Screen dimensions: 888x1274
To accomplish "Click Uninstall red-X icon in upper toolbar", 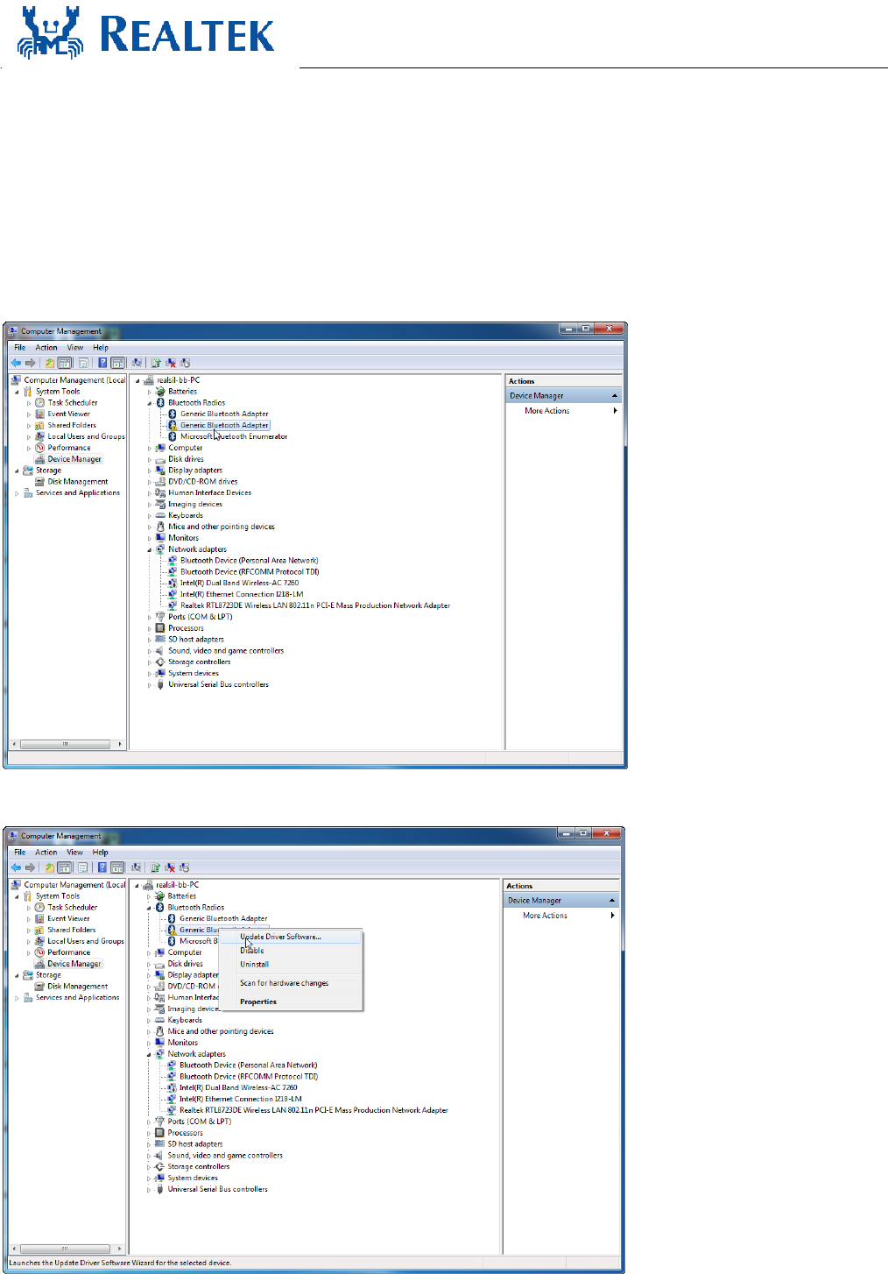I will [171, 363].
